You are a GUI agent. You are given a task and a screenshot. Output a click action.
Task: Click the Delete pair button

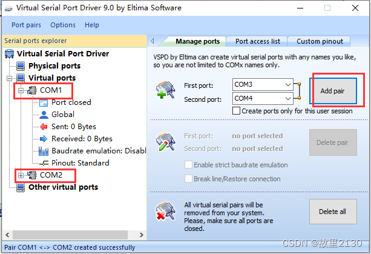pos(333,142)
